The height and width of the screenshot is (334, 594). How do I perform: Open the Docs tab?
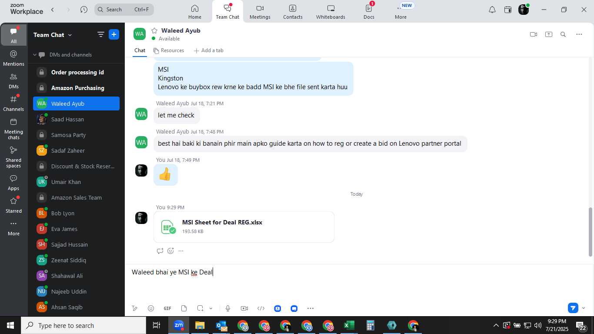point(369,11)
